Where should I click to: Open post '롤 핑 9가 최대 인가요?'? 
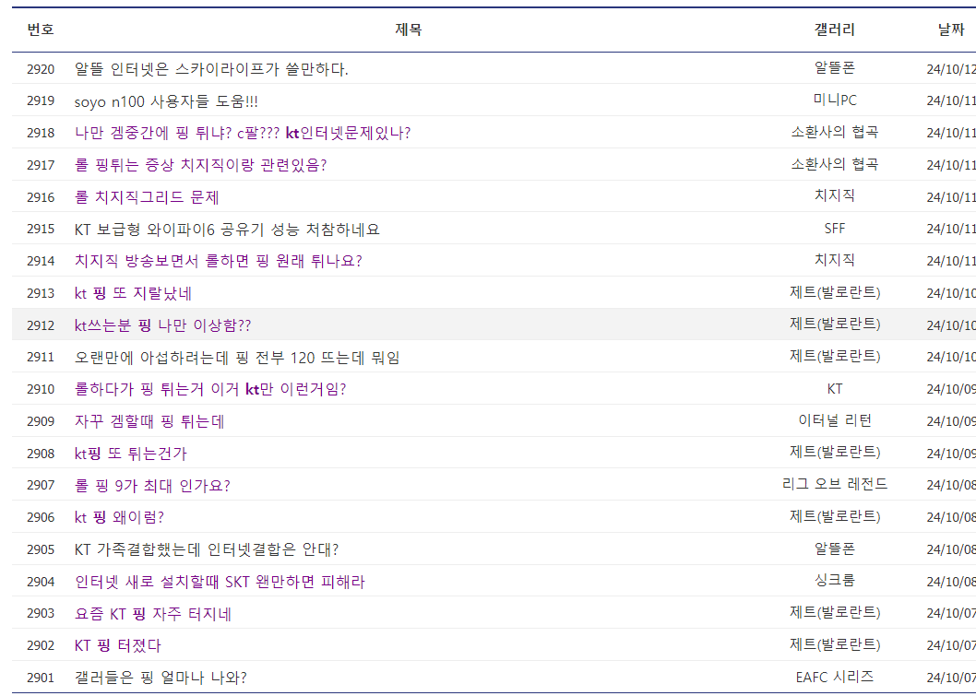[x=152, y=486]
